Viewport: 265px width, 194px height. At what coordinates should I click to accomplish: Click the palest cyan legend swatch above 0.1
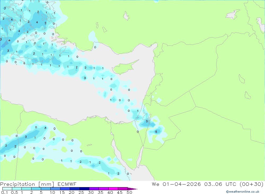coord(7,189)
